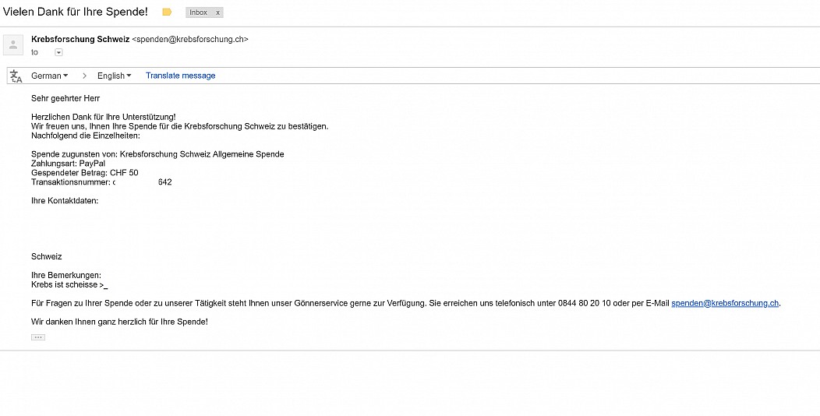Click sender name Krebsforschung Schweiz
Viewport: 820px width, 416px height.
[80, 39]
